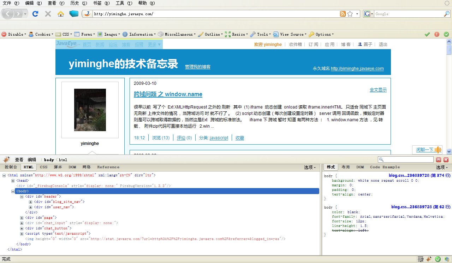Switch to the Firebug DOM tab in main panel

click(x=72, y=167)
